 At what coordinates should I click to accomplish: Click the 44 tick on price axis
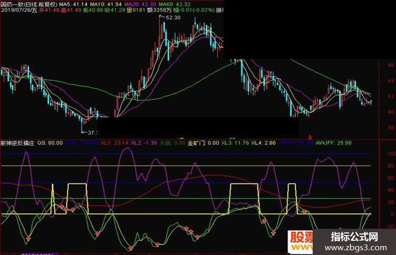(x=390, y=81)
